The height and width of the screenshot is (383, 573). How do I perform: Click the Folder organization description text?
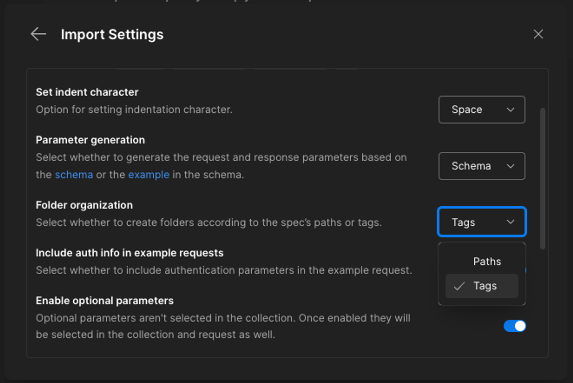pyautogui.click(x=209, y=222)
